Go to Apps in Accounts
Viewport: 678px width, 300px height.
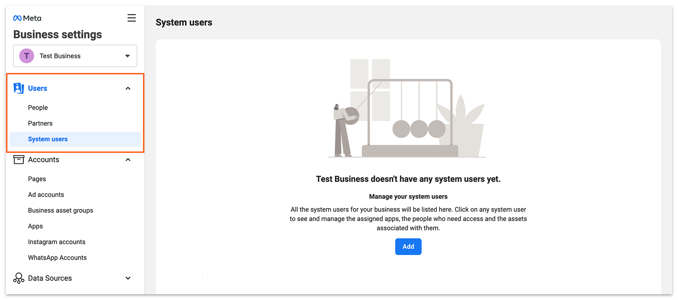pyautogui.click(x=35, y=226)
